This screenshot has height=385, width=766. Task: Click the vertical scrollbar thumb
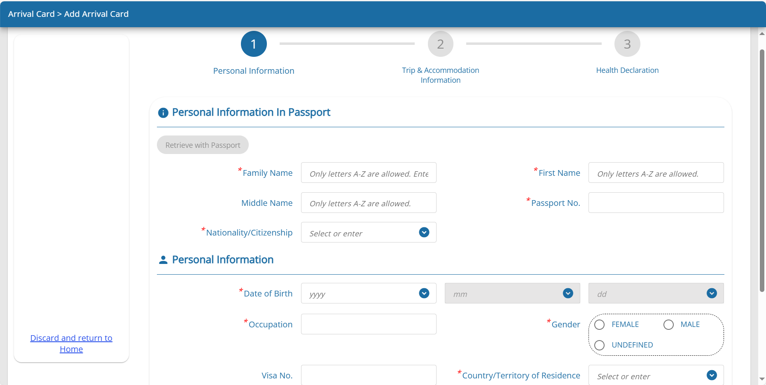tap(762, 171)
